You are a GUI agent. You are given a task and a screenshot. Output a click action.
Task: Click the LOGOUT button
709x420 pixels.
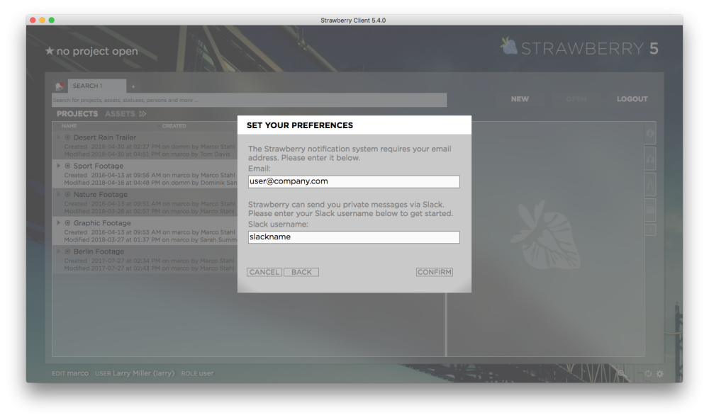tap(632, 99)
